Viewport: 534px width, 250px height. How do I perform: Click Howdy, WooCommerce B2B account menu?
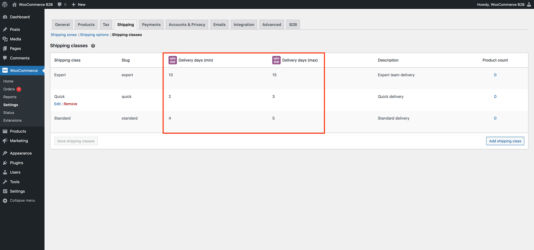click(x=504, y=4)
